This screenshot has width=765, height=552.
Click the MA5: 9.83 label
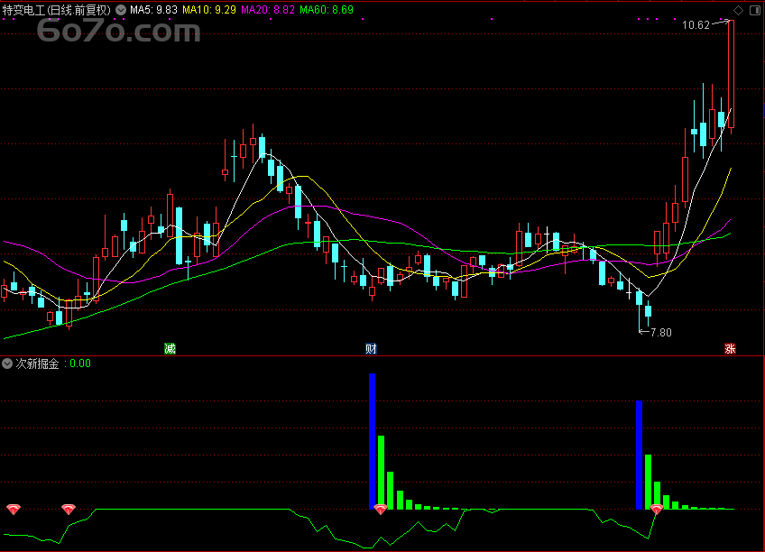(153, 10)
